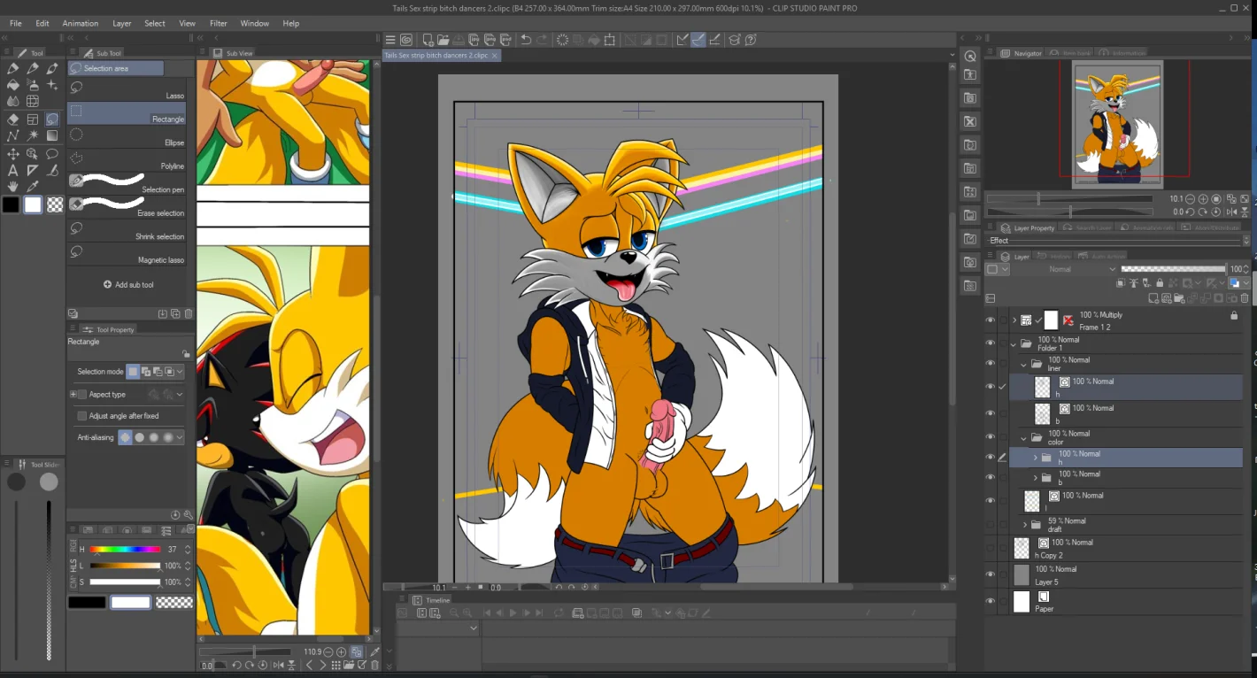
Task: Click Add sub tool button
Action: coord(128,285)
